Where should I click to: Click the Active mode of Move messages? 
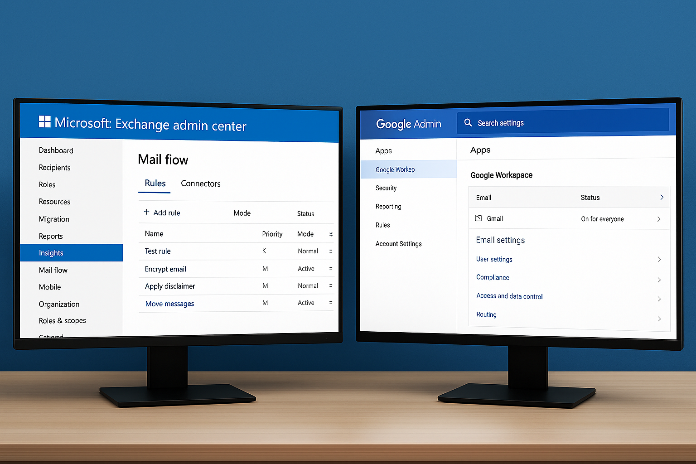coord(306,303)
